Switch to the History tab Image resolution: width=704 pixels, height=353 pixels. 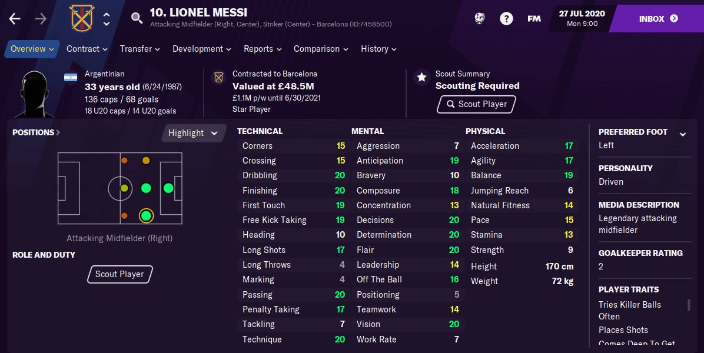coord(375,49)
